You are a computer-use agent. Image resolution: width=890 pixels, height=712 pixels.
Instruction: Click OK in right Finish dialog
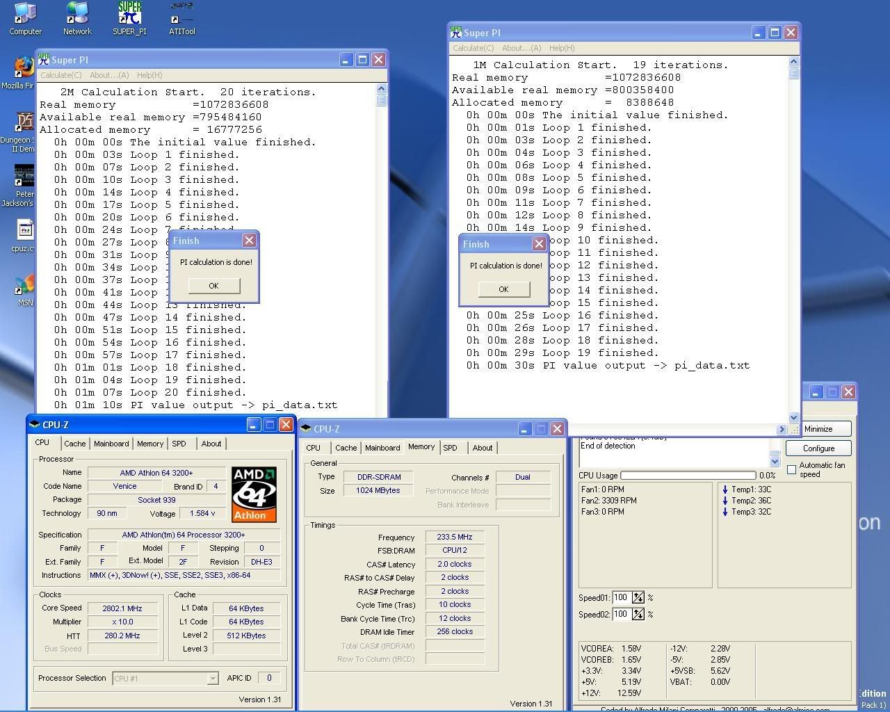click(x=503, y=289)
